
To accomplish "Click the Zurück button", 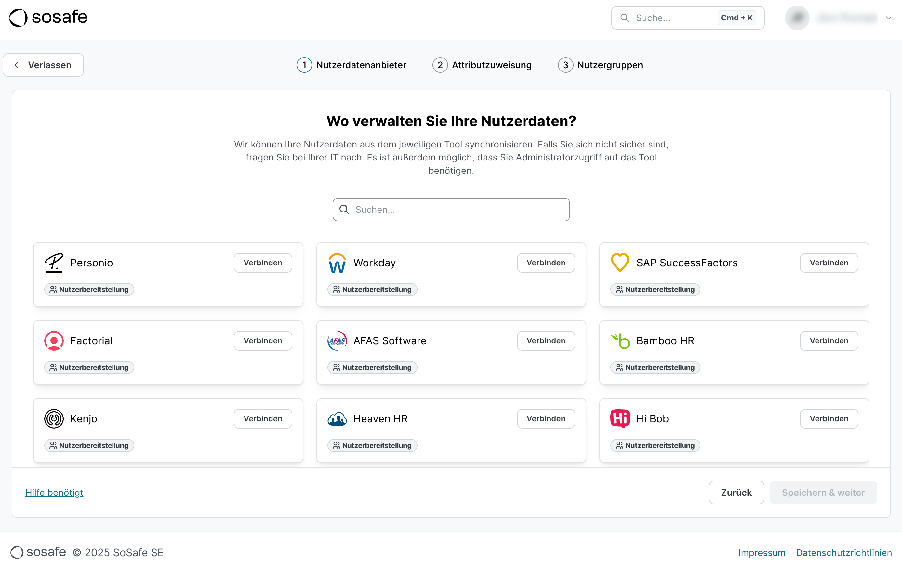I will (x=736, y=493).
